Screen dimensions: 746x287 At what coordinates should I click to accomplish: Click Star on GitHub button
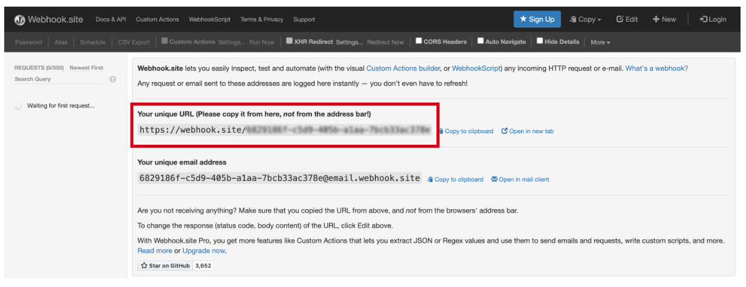click(164, 265)
